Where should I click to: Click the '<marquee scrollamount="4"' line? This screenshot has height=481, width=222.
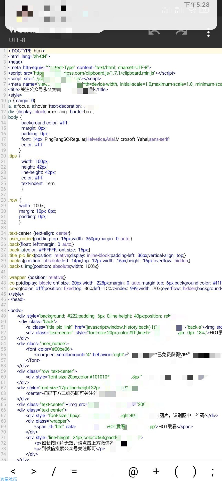tap(128, 354)
